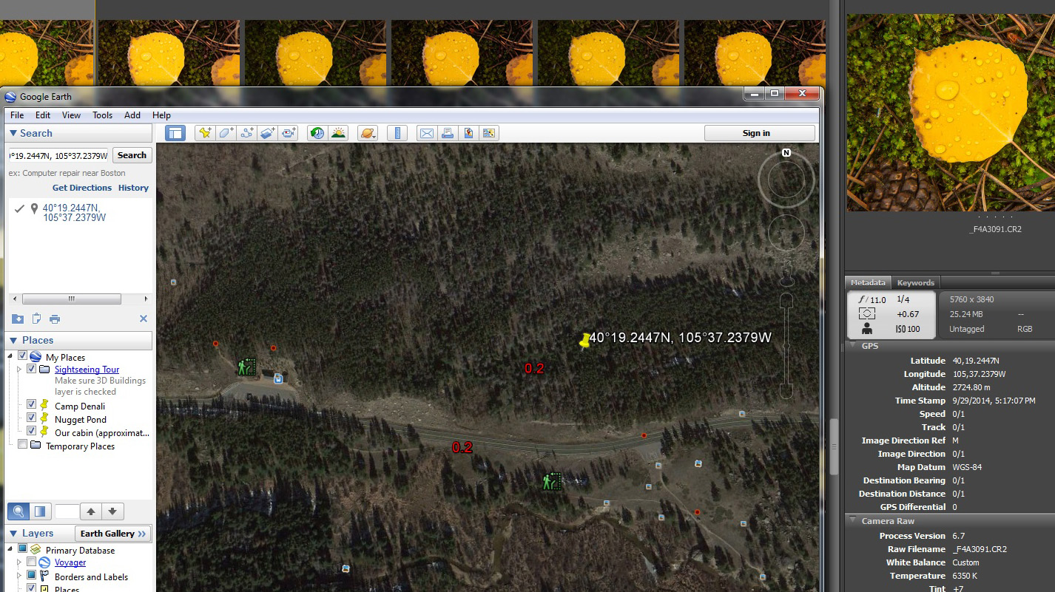Move selected place up with arrow button
The width and height of the screenshot is (1055, 592).
(x=91, y=511)
